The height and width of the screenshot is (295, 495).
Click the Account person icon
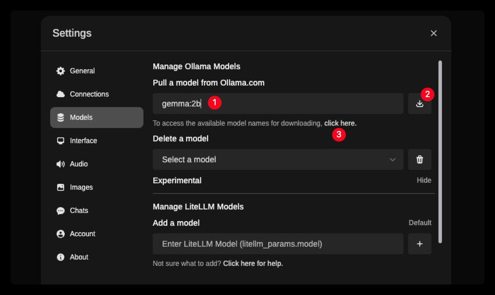click(x=61, y=234)
